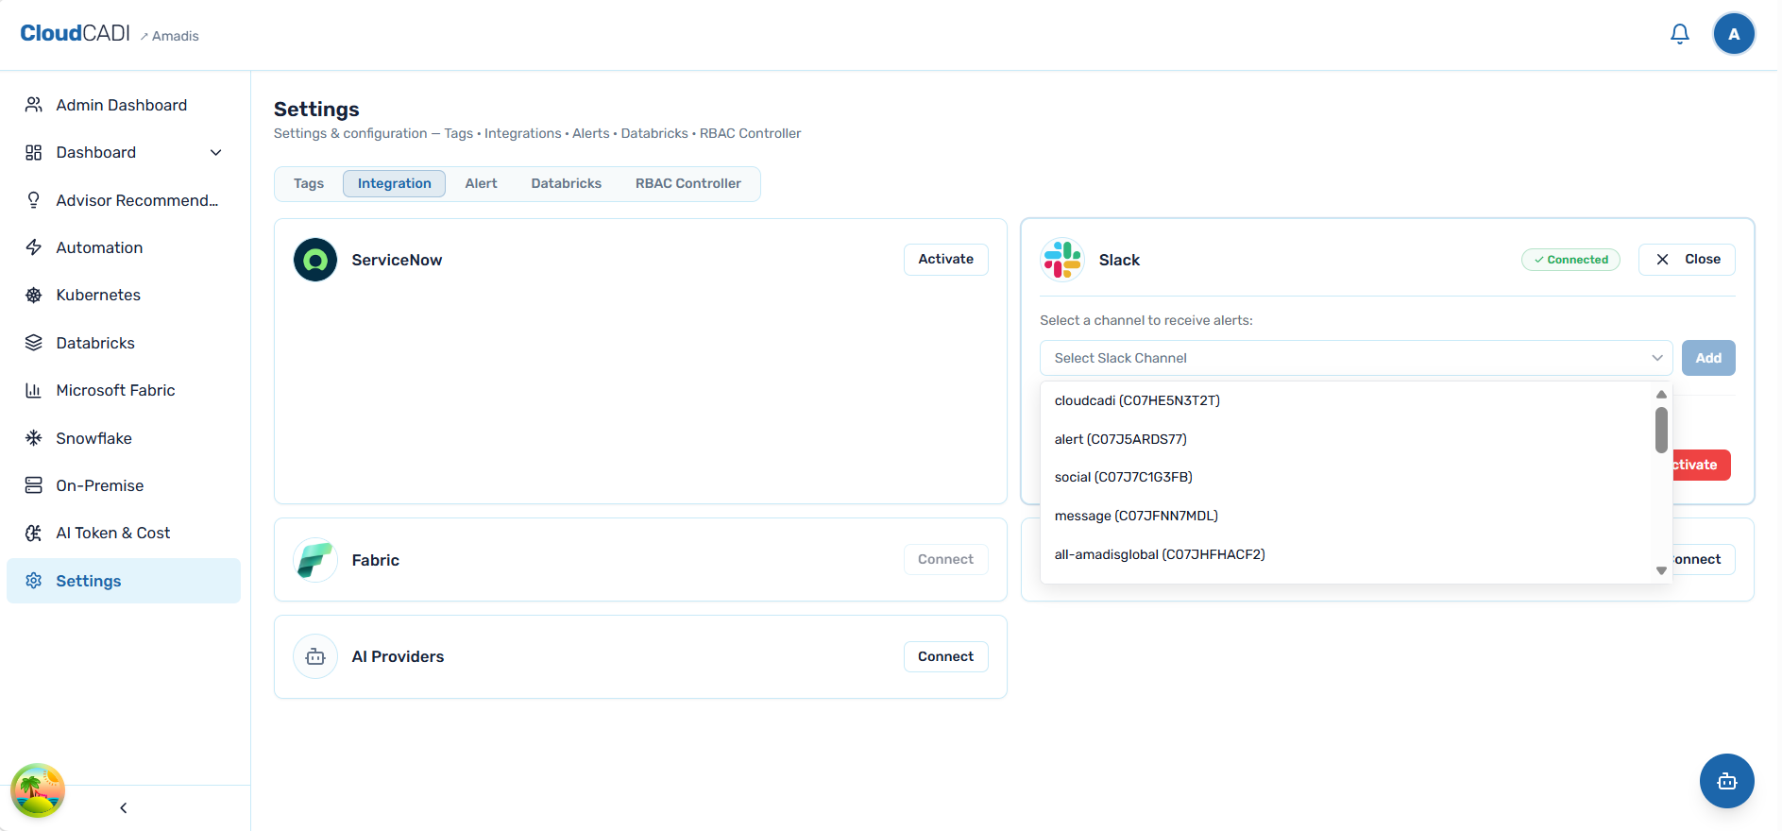Switch to the RBAC Controller tab
Screen dimensions: 1782x831
coord(688,183)
